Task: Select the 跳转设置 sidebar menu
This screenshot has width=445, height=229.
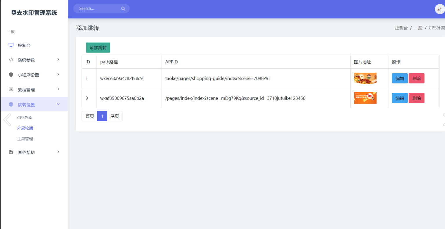Action: pyautogui.click(x=34, y=105)
